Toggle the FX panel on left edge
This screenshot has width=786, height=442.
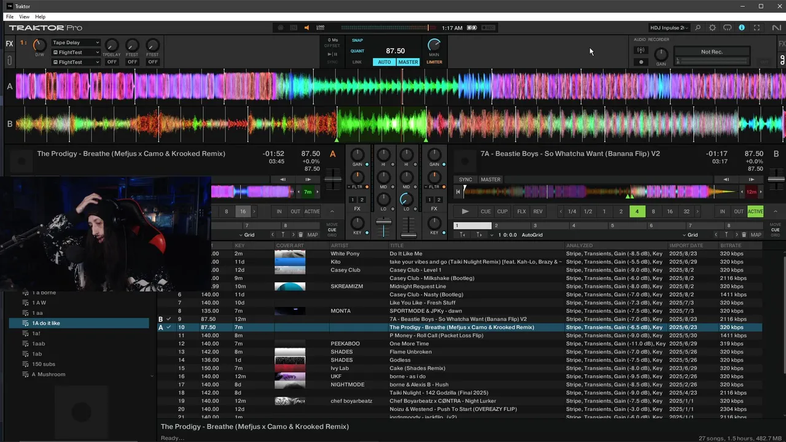[x=9, y=44]
